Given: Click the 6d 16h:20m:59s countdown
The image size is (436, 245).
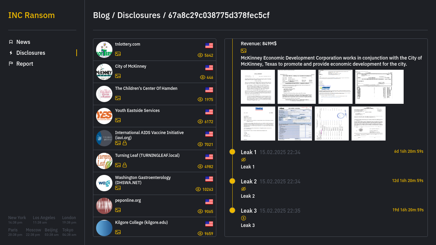Looking at the screenshot, I should (x=409, y=151).
